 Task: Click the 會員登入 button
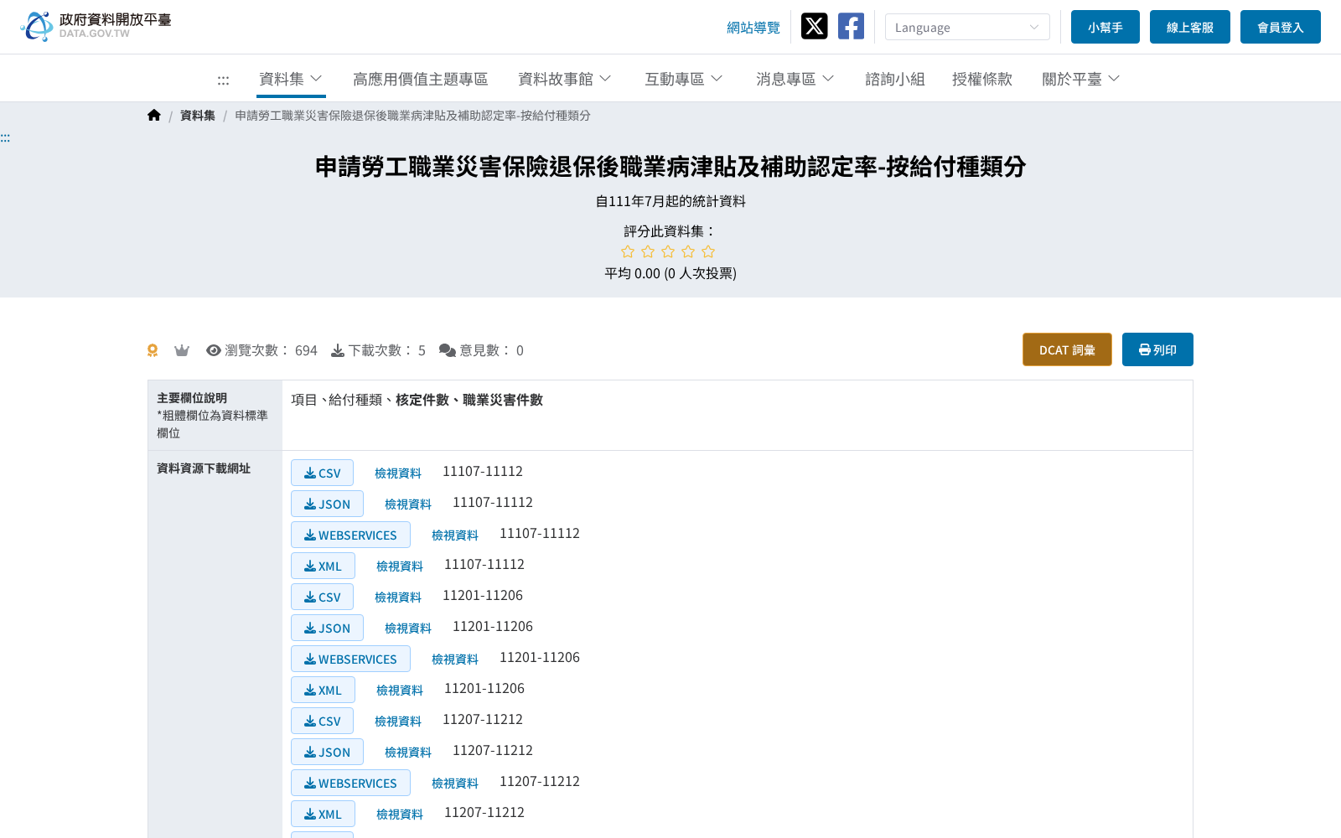[x=1281, y=27]
